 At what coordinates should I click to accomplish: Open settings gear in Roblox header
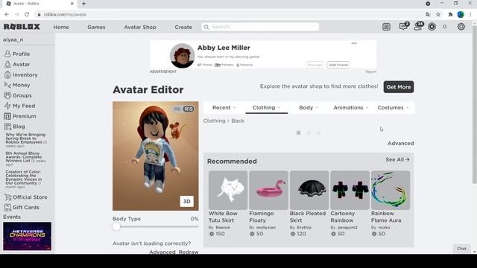click(x=461, y=27)
